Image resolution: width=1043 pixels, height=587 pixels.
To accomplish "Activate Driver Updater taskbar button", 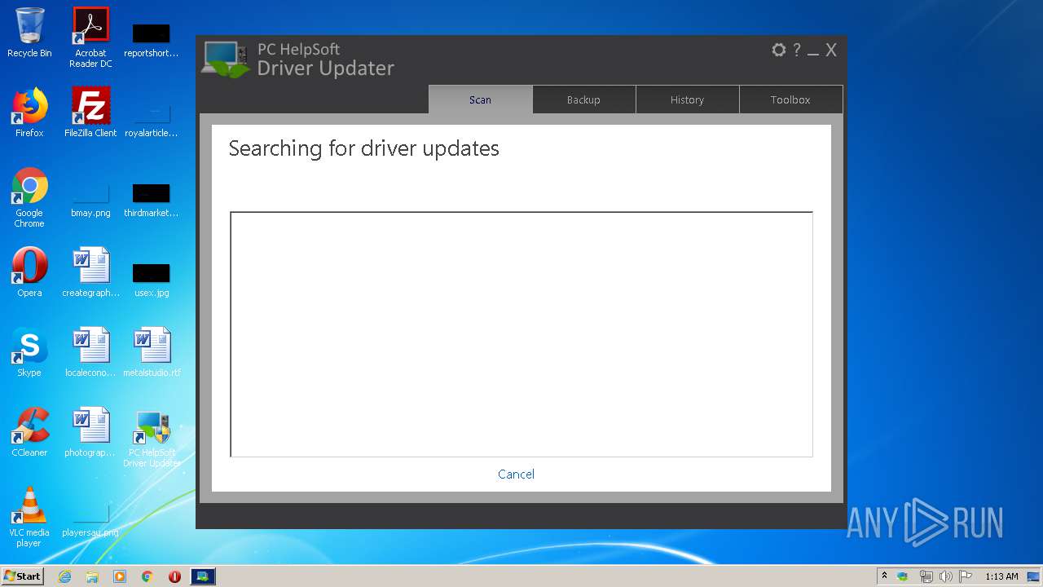I will [x=203, y=576].
